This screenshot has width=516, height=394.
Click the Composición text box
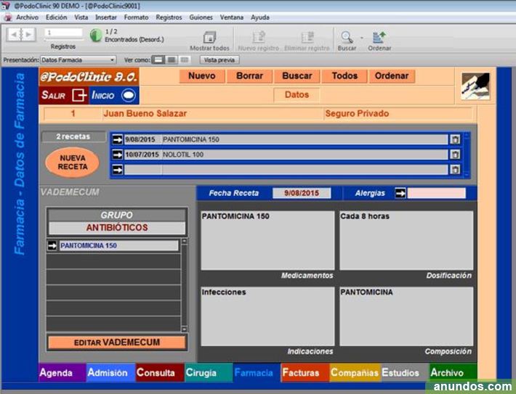click(x=406, y=316)
